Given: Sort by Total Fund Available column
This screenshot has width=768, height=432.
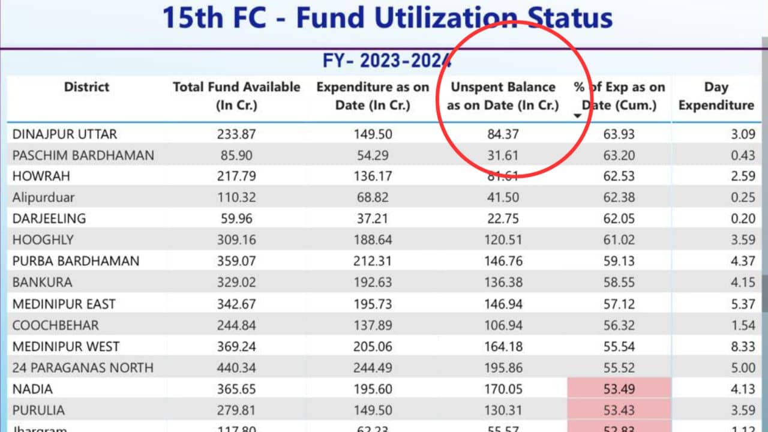Looking at the screenshot, I should tap(236, 96).
